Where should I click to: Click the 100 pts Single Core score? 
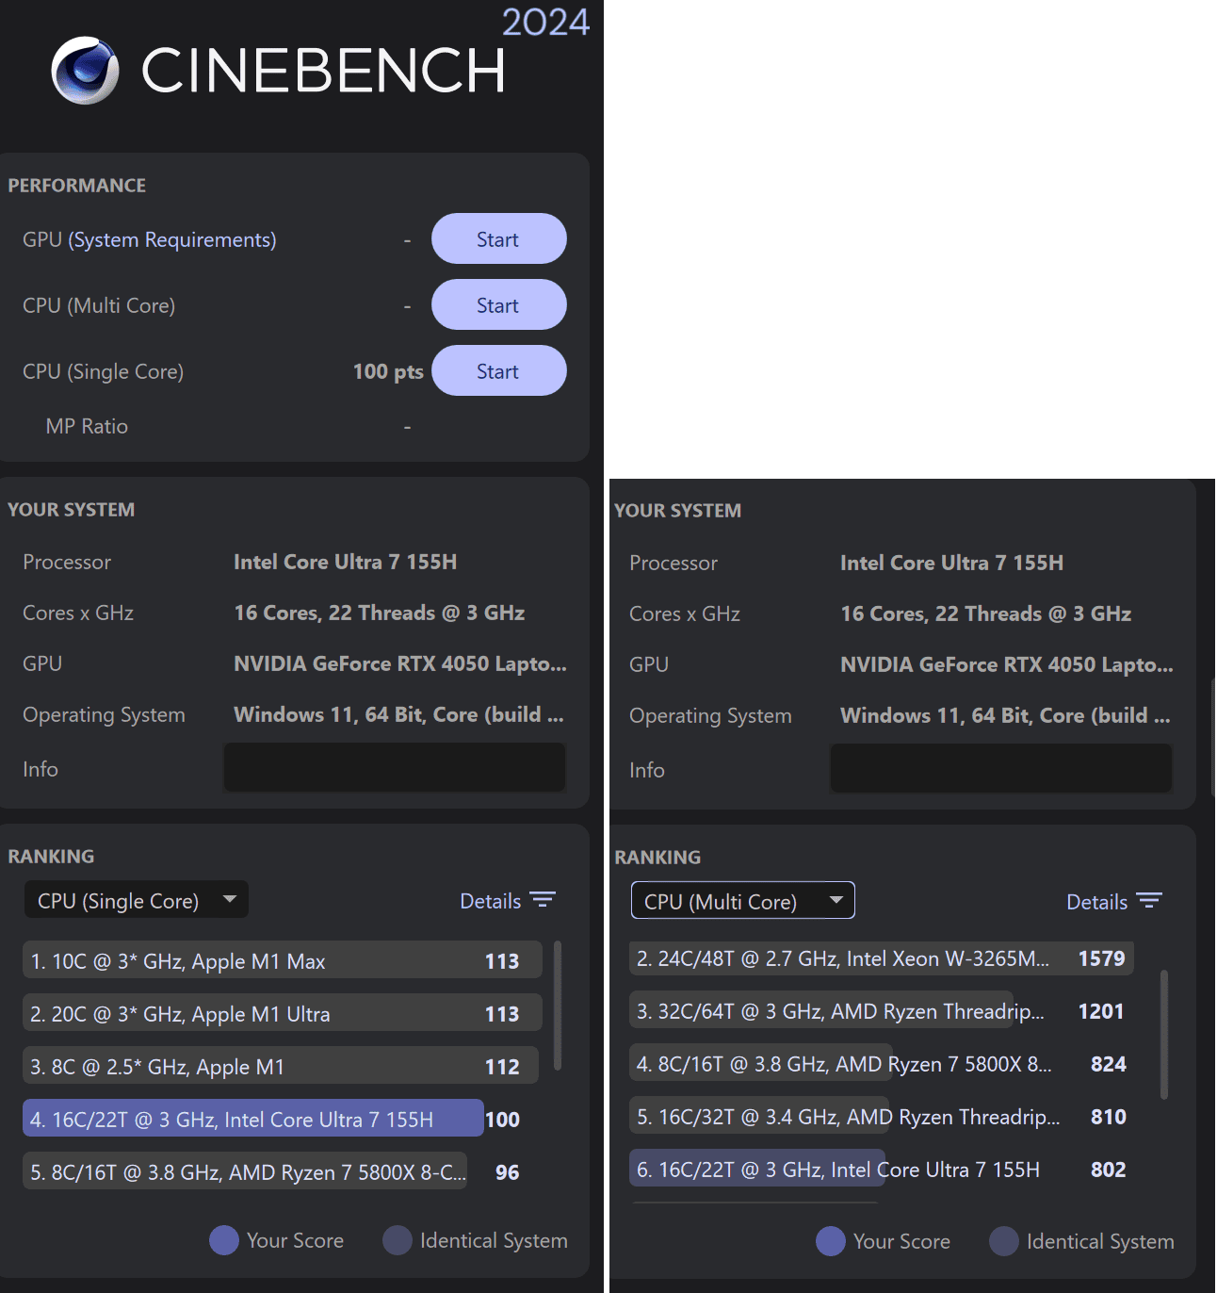(x=388, y=371)
